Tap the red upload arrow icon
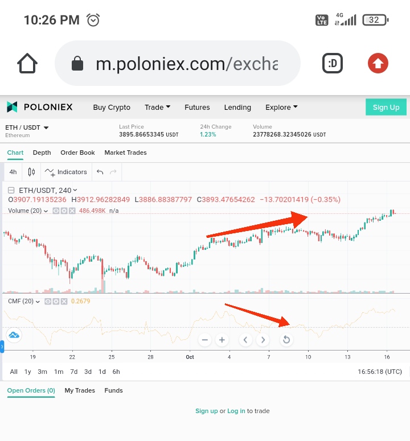410x441 pixels. (x=378, y=63)
